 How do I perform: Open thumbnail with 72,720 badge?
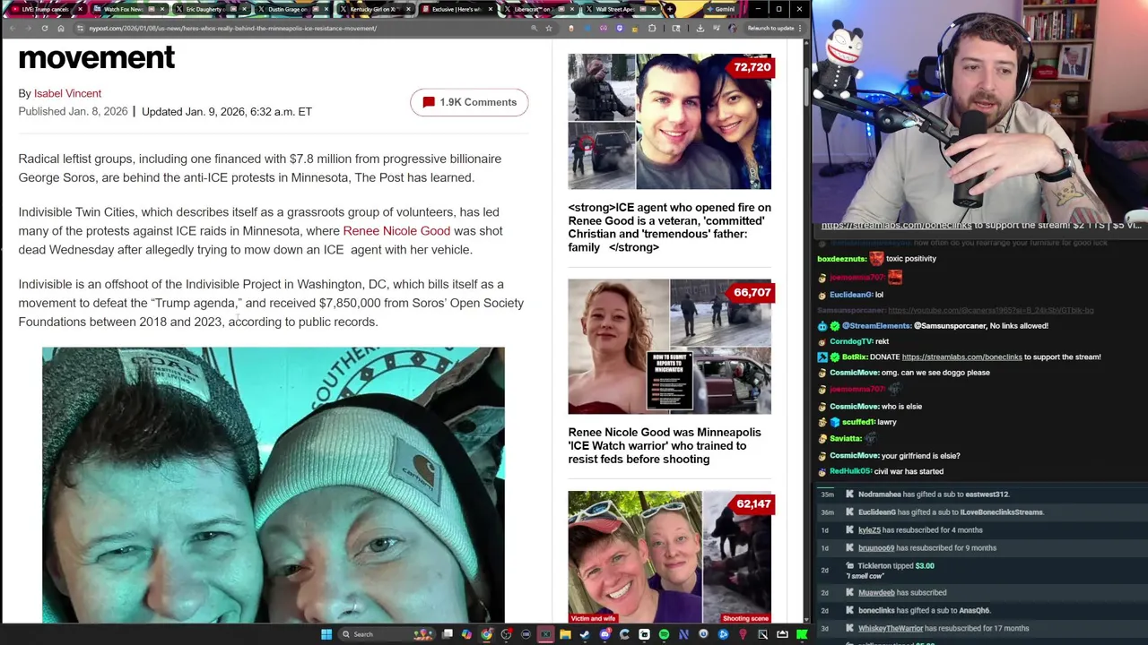[x=669, y=122]
